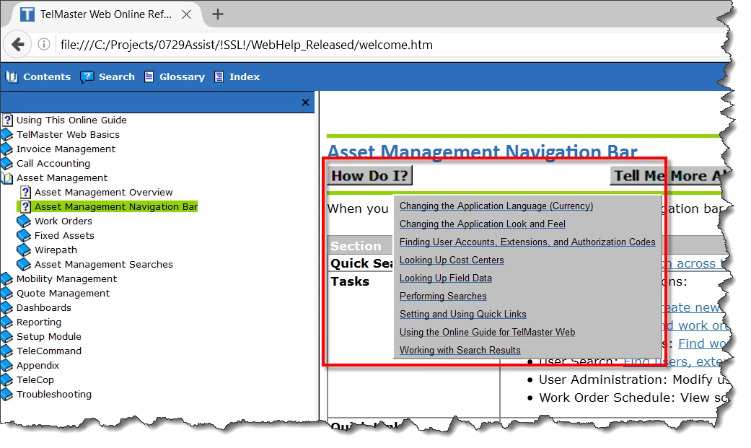Click the question bubble icon beside Search
This screenshot has width=751, height=448.
87,76
